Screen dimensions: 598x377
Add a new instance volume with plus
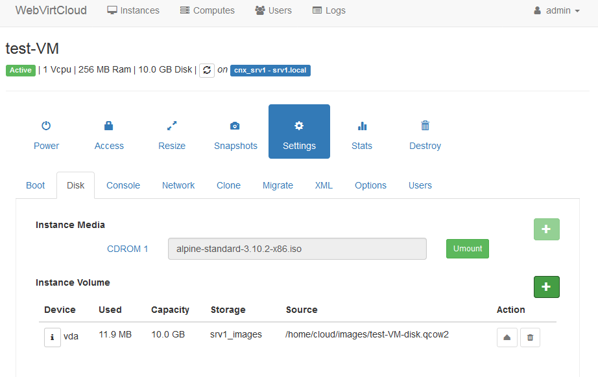546,287
